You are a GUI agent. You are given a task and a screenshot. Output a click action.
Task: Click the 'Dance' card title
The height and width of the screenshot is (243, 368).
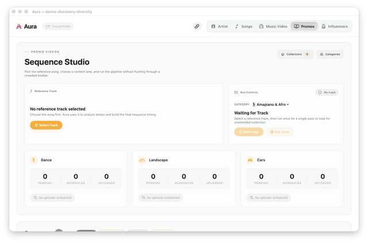[46, 160]
